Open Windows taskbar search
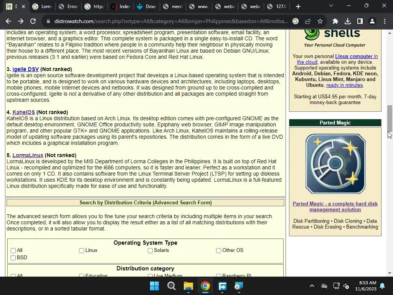The width and height of the screenshot is (393, 295). [172, 286]
